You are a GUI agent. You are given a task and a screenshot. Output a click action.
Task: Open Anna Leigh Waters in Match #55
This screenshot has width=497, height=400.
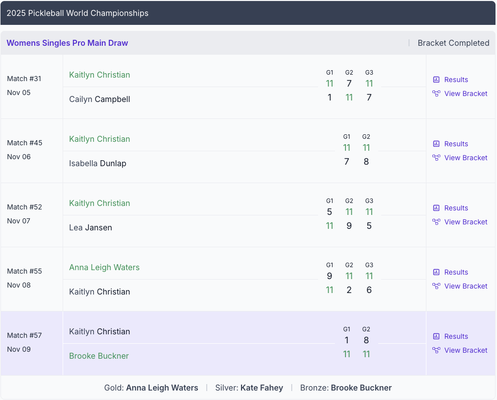tap(104, 268)
